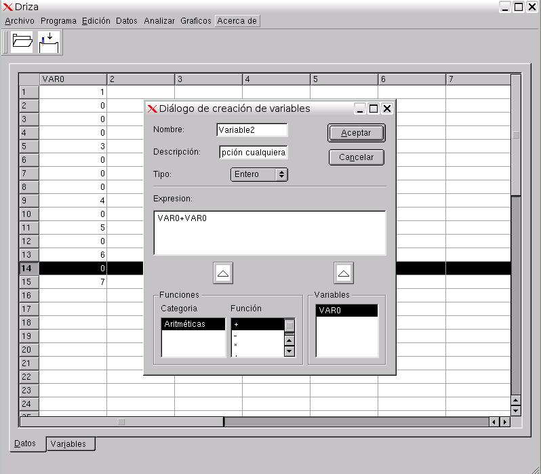The image size is (541, 474).
Task: Click the spreadsheet vertical scroll down arrow
Action: (x=515, y=411)
